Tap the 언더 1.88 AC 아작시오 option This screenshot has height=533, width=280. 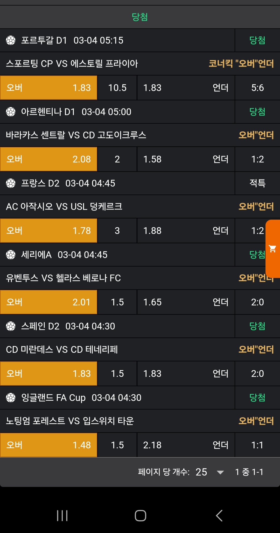tap(186, 231)
